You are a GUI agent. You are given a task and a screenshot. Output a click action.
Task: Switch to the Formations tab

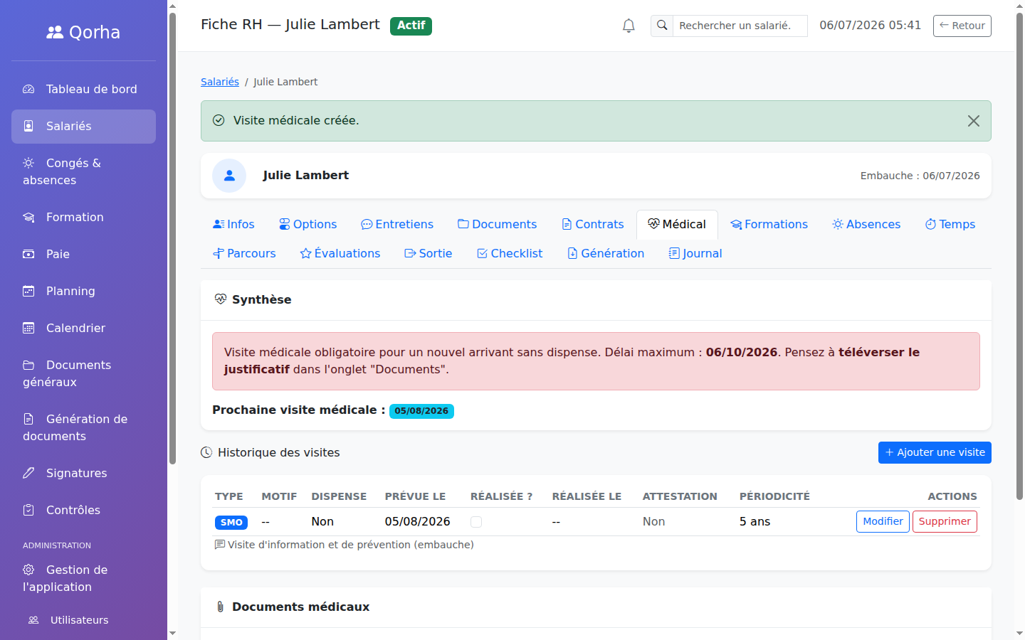coord(769,224)
